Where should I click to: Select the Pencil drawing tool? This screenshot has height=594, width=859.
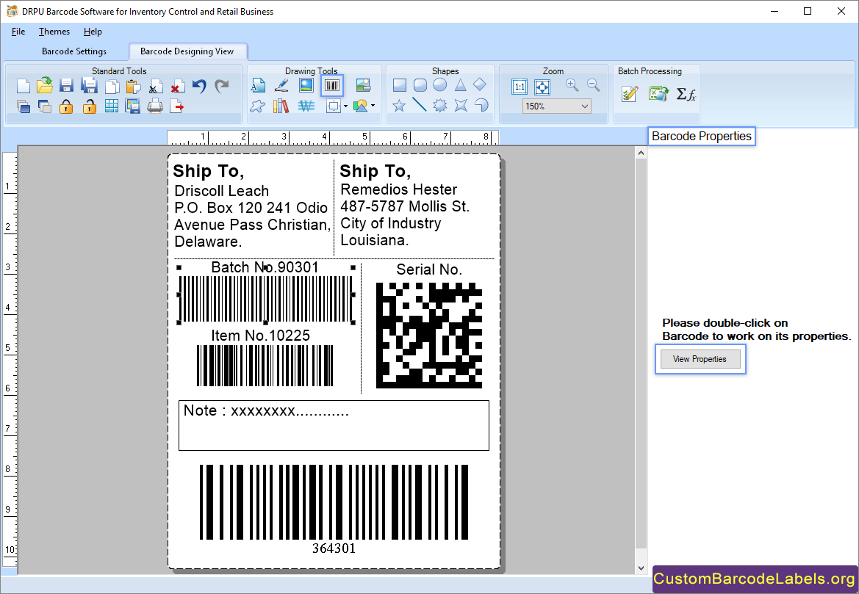[281, 85]
